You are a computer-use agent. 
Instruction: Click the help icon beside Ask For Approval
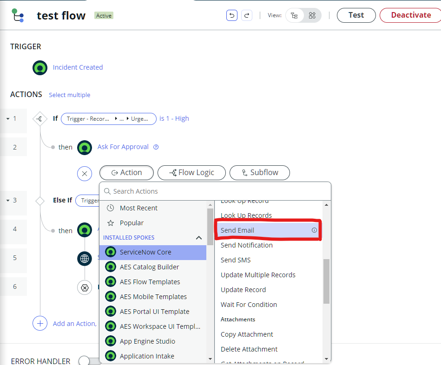tap(156, 147)
